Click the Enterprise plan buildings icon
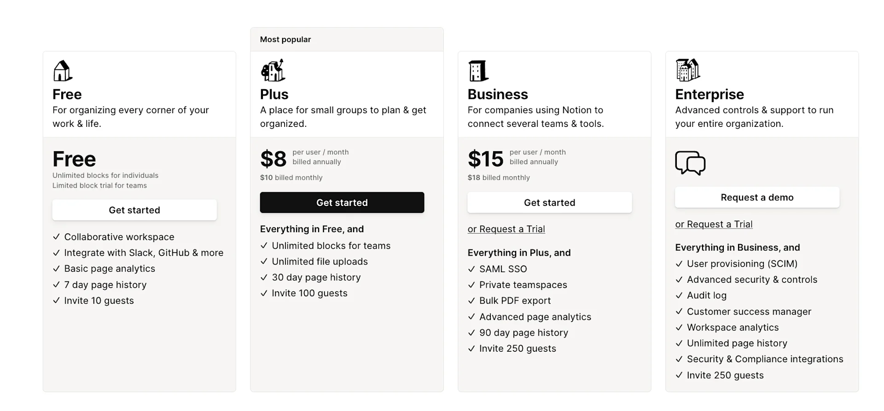 687,70
